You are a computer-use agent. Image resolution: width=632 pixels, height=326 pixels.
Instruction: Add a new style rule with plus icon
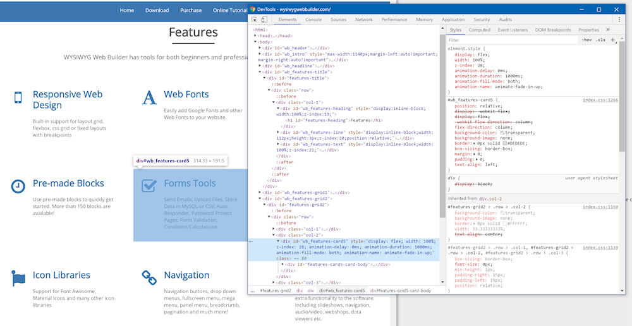coord(612,40)
